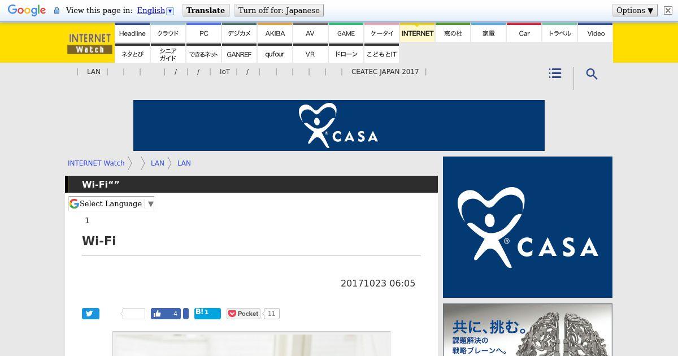The image size is (678, 356).
Task: Click LAN in the topic navigation bar
Action: click(94, 72)
